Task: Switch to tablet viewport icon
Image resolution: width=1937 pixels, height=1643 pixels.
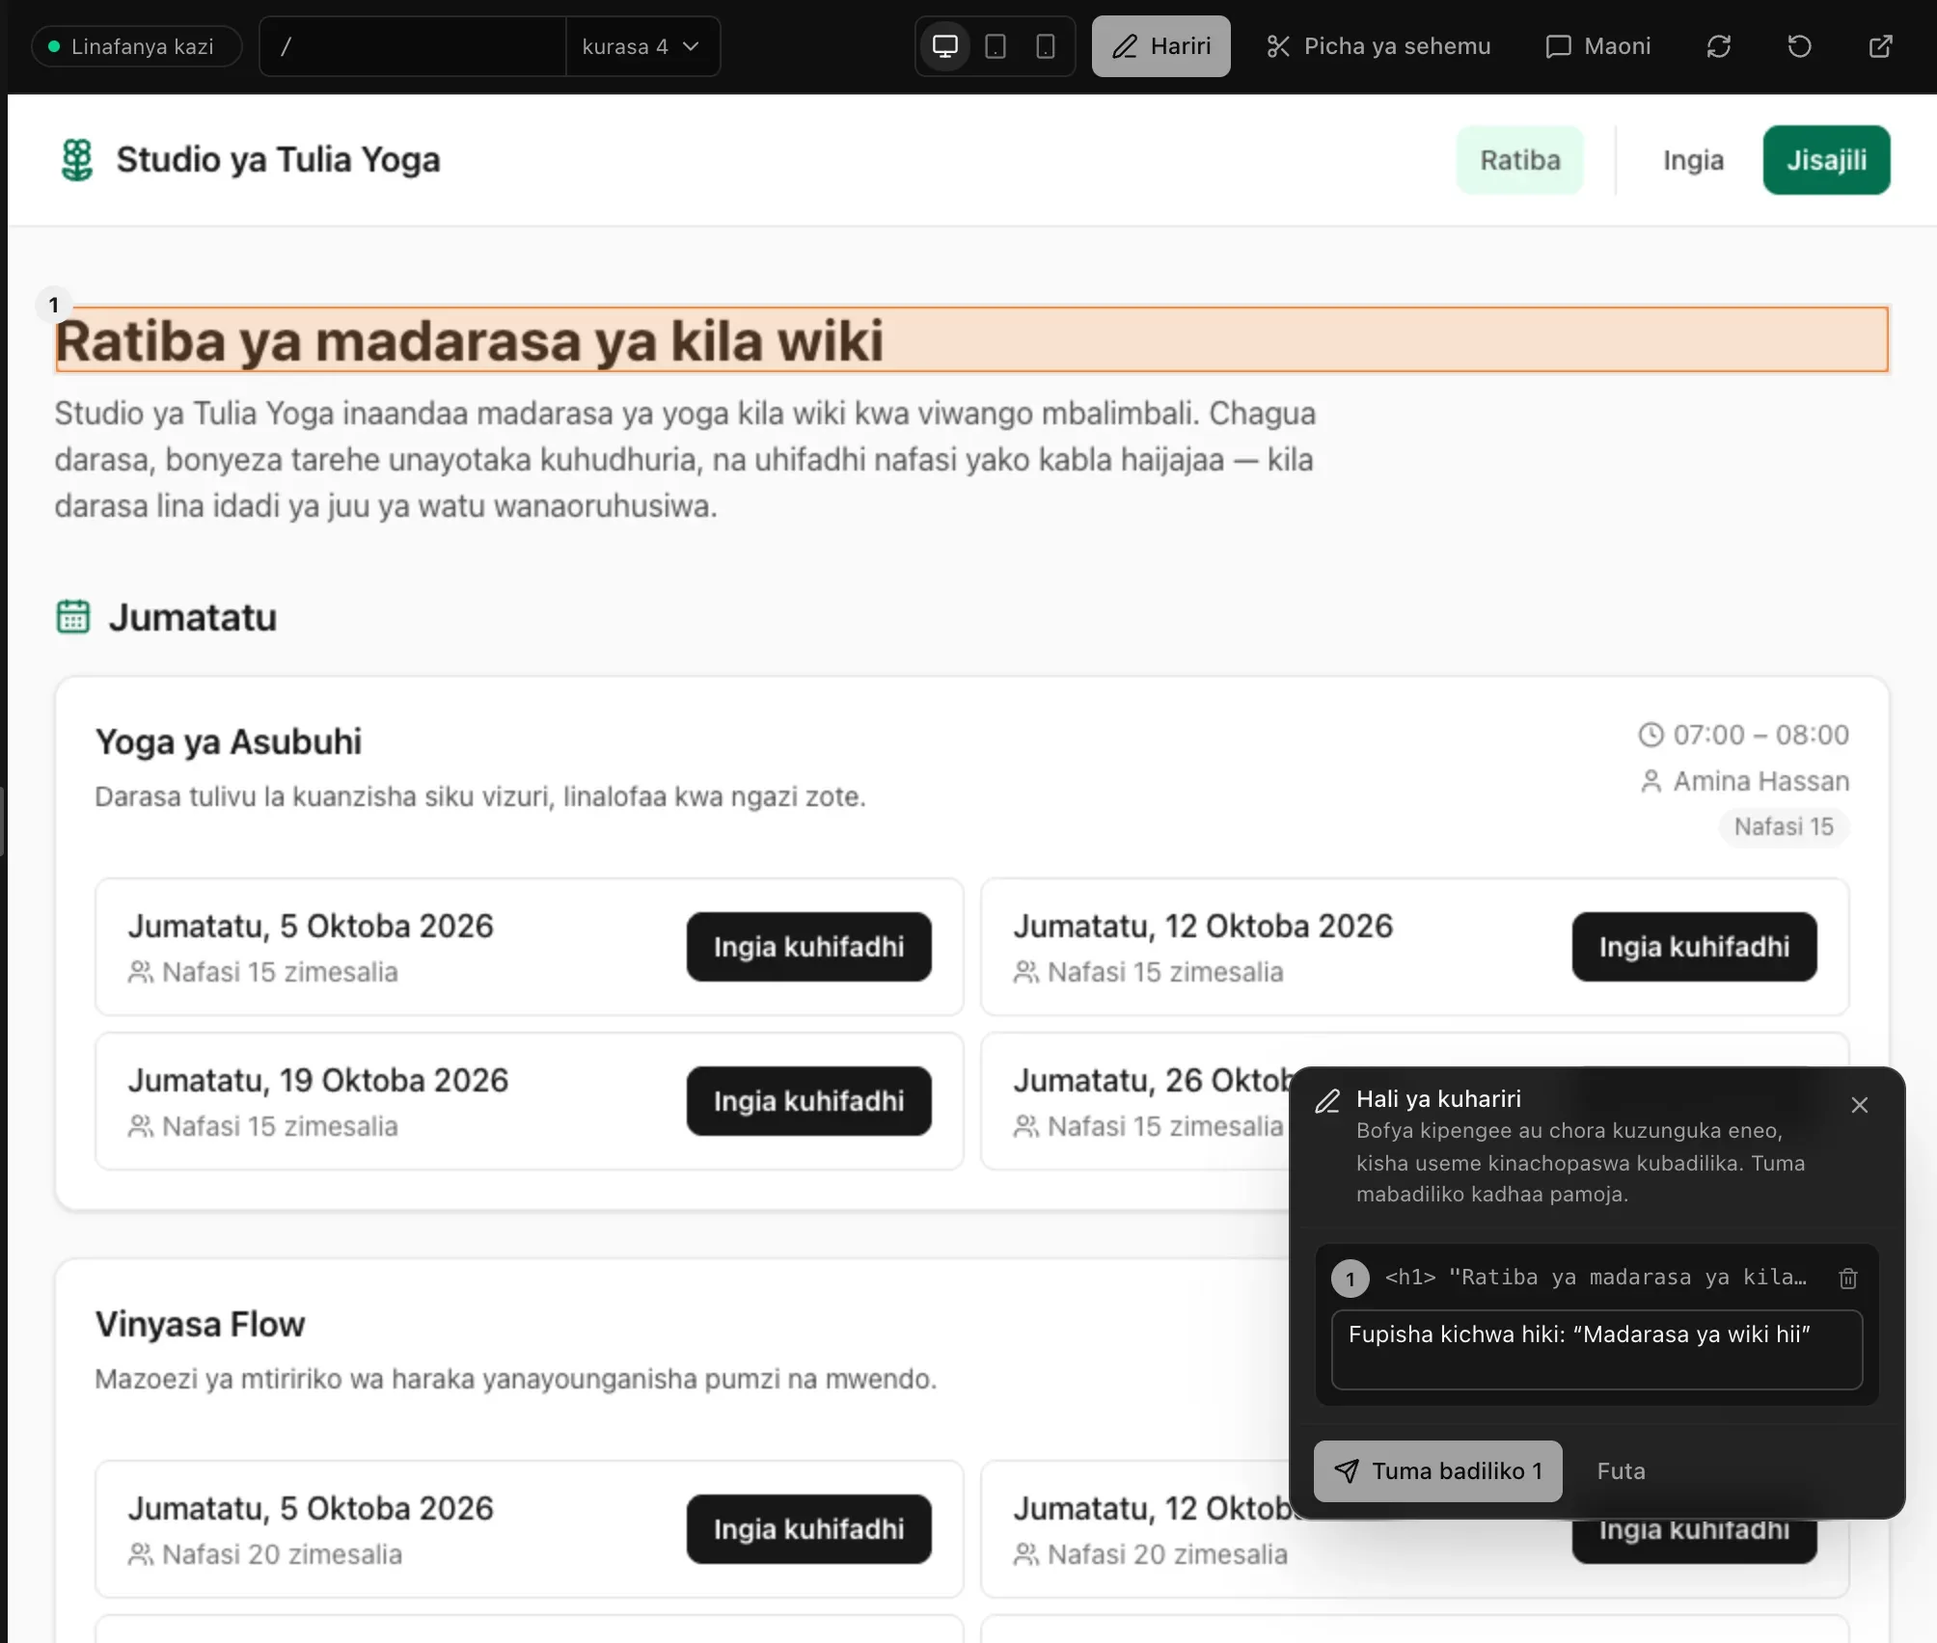Action: click(996, 46)
